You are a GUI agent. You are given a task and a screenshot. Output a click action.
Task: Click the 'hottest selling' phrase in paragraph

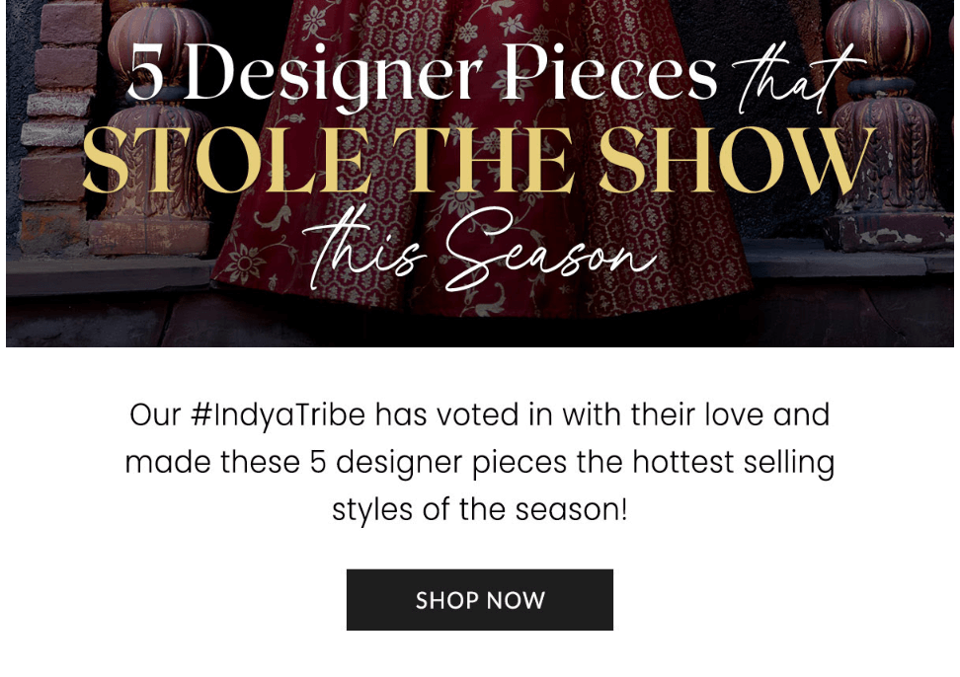point(734,462)
